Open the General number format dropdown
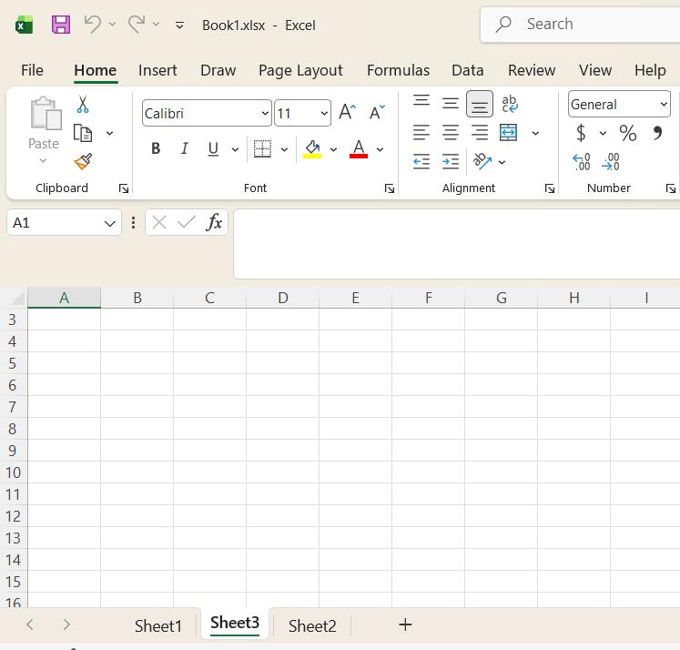 pos(663,104)
